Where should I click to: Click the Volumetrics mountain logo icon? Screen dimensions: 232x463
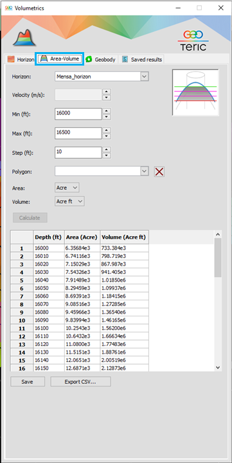[24, 37]
